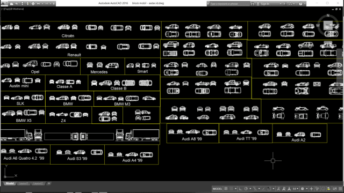
Task: Click the Workspace Switching gear icon
Action: point(302,189)
